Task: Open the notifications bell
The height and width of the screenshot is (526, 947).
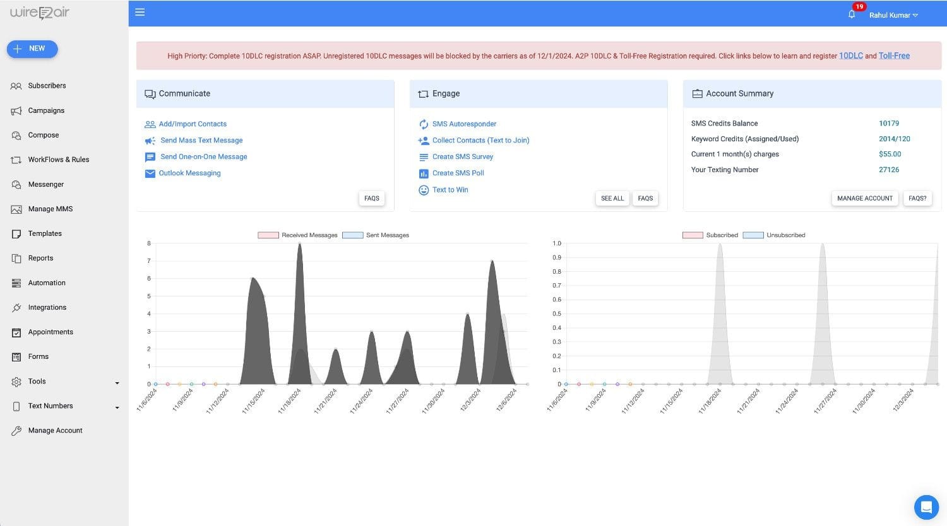Action: (852, 15)
